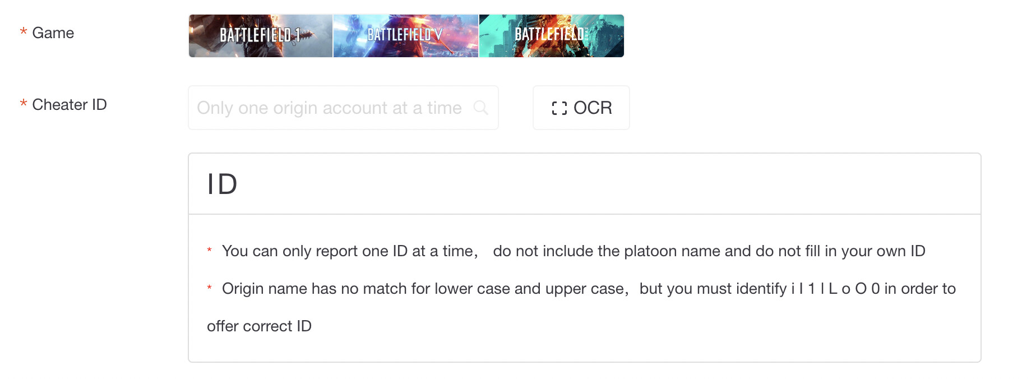
Task: Click the Cheater ID field label
Action: pos(70,105)
